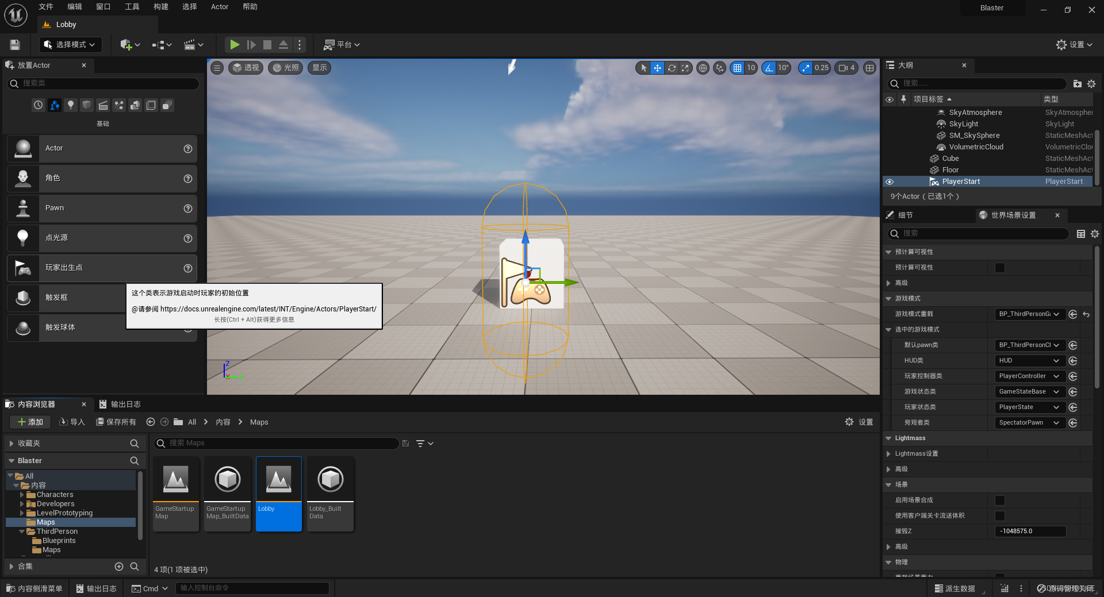Open the add content cube-plus toolbar icon
The height and width of the screenshot is (597, 1104).
[x=130, y=44]
